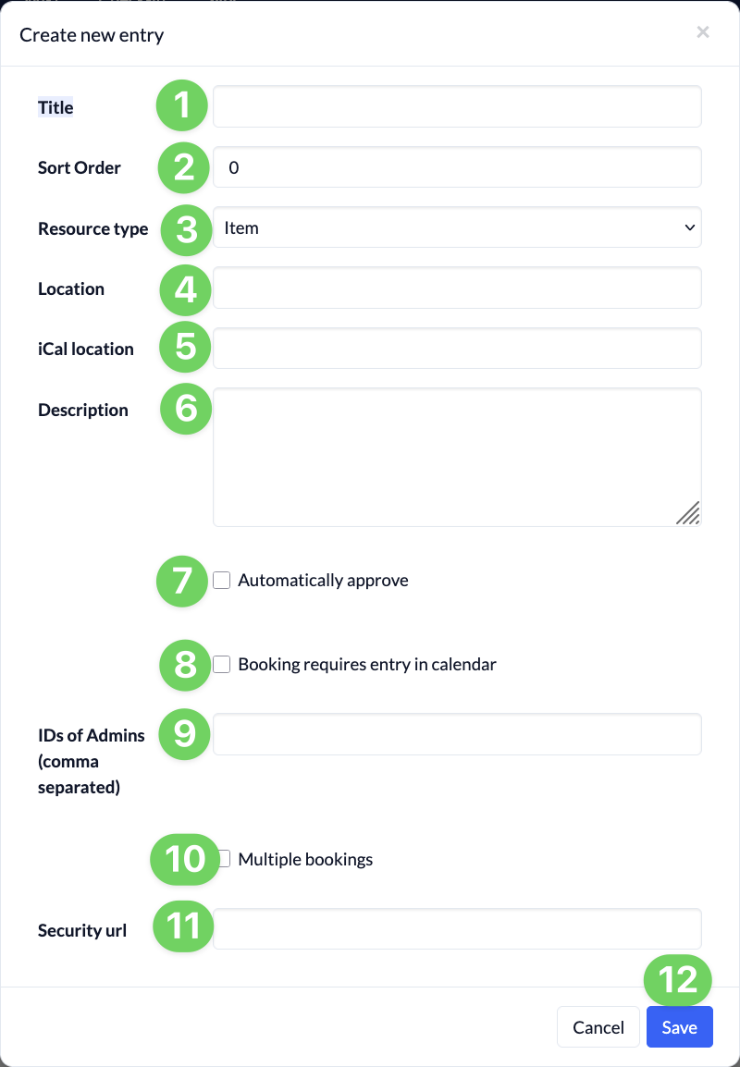The height and width of the screenshot is (1067, 740).
Task: Click the Location text field
Action: 457,288
